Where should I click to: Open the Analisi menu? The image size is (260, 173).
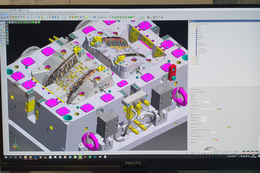36,12
